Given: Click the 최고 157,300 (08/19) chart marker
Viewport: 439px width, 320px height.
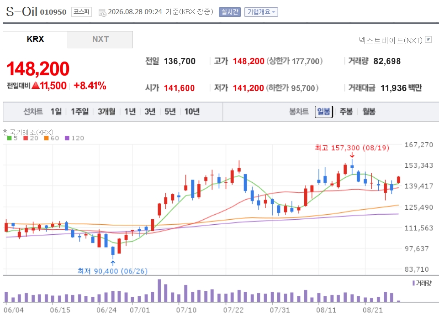Looking at the screenshot, I should pyautogui.click(x=352, y=148).
